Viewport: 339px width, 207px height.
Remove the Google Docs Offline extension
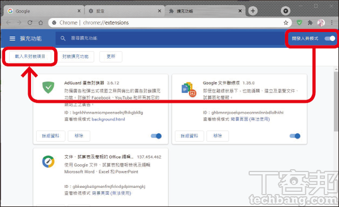(218, 136)
